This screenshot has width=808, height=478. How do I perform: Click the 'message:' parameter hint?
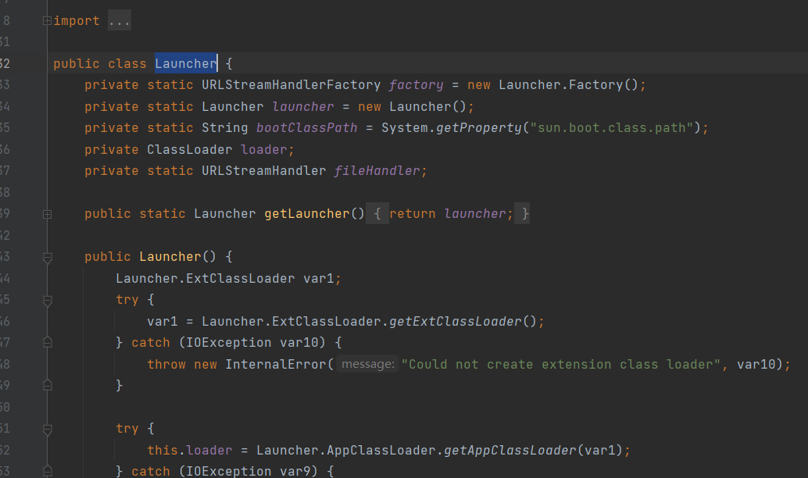pos(367,365)
